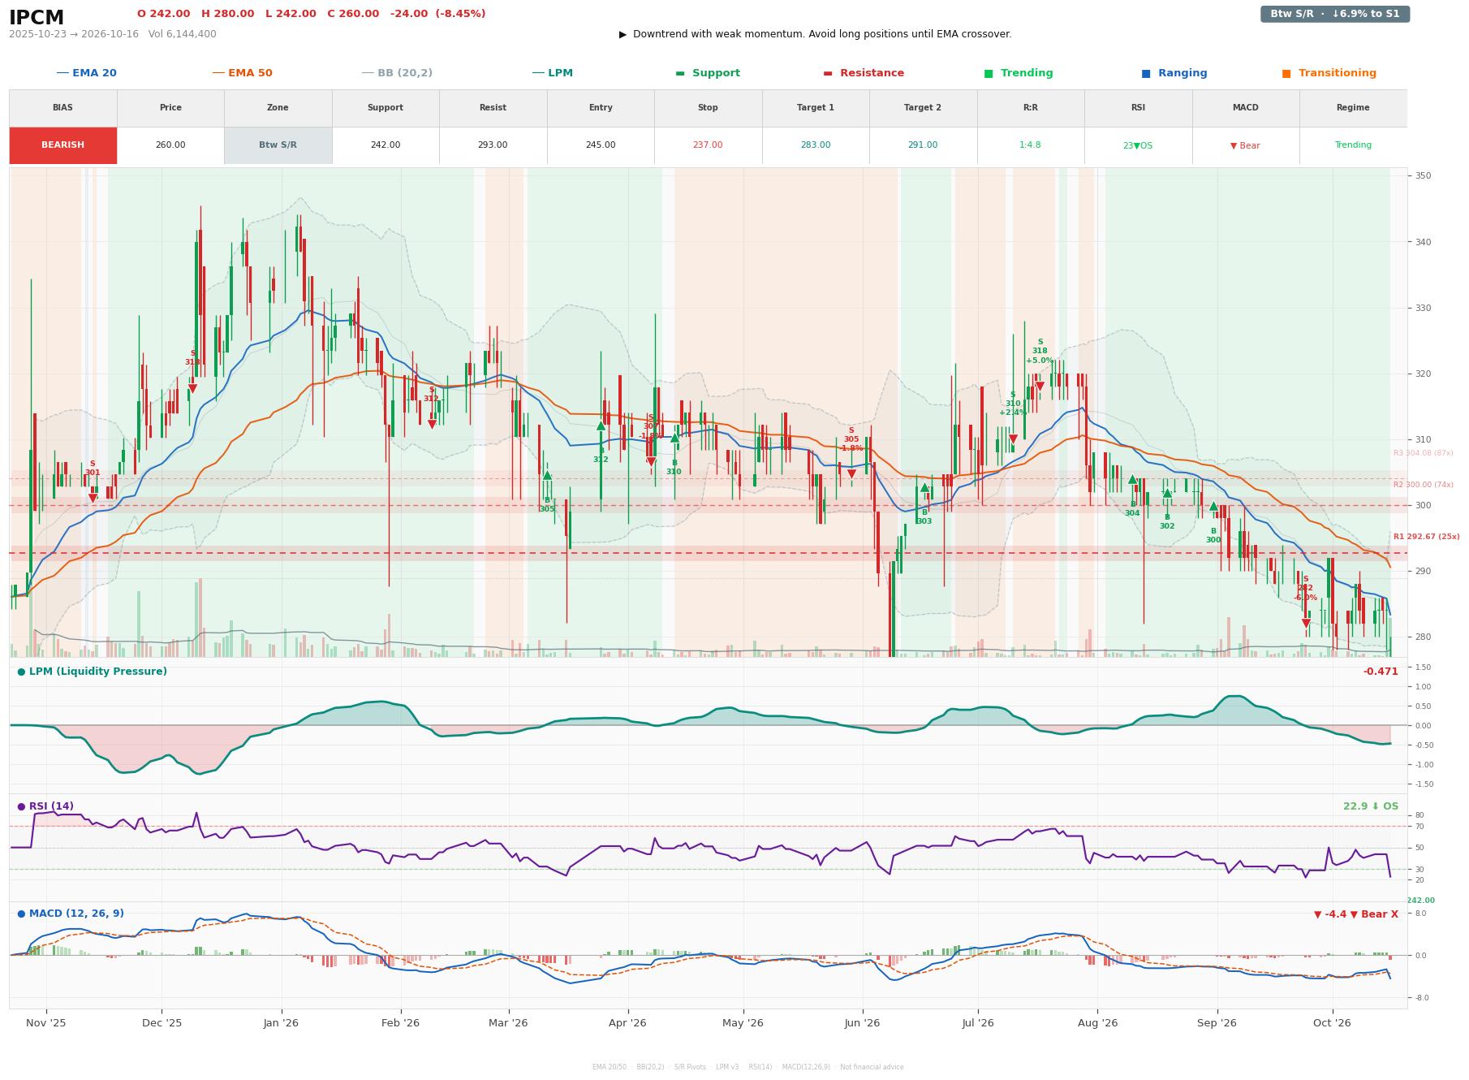Click the B 303 buy signal arrow
Viewport: 1469px width, 1080px height.
click(x=924, y=488)
